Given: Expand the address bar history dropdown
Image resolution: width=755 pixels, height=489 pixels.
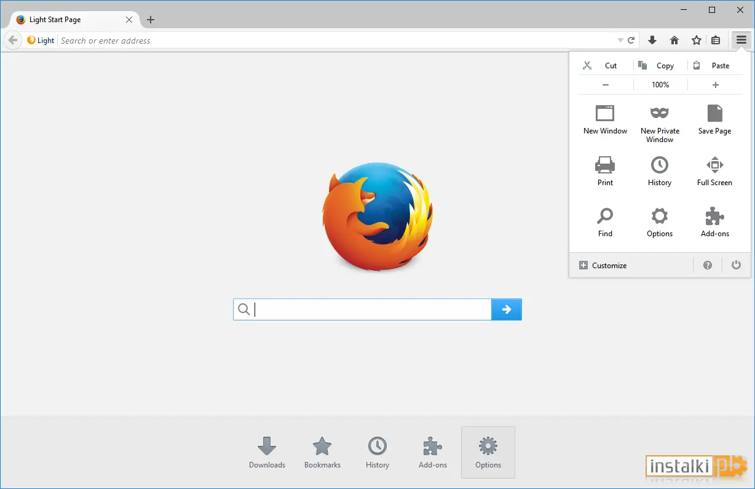Looking at the screenshot, I should (x=620, y=41).
